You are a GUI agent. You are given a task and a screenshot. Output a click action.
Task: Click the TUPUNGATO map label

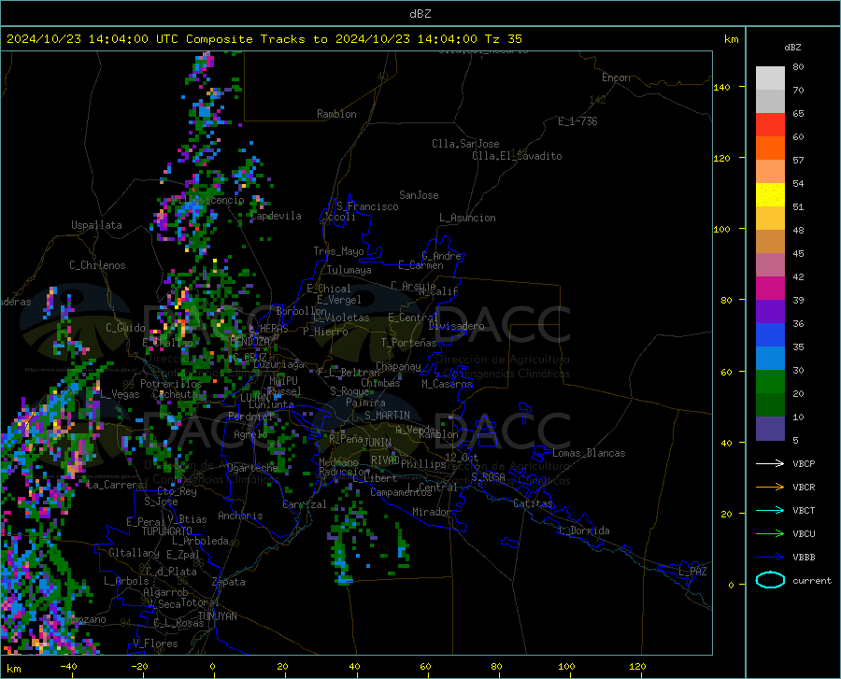click(167, 531)
